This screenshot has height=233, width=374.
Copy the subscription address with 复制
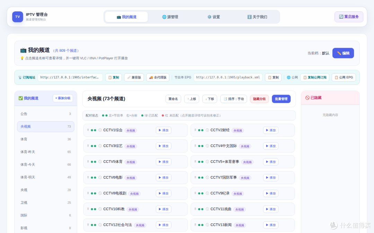(114, 78)
